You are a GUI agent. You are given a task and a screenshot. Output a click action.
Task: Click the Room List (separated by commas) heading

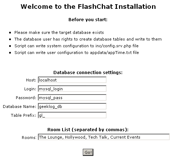click(88, 129)
